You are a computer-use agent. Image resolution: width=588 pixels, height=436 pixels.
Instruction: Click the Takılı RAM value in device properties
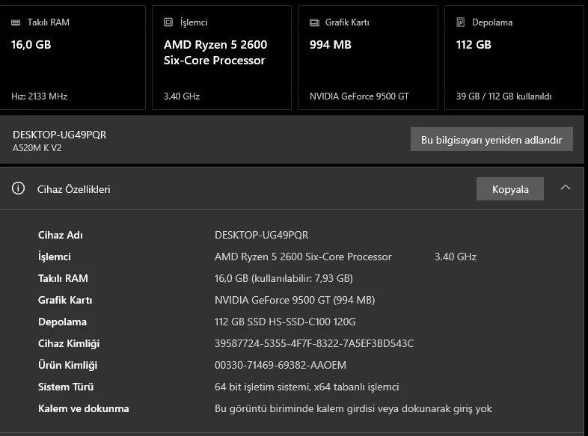pos(283,278)
